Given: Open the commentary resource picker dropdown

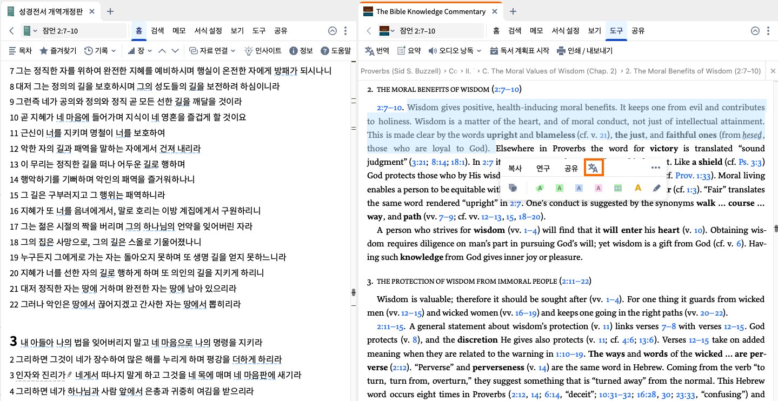Looking at the screenshot, I should pyautogui.click(x=387, y=31).
